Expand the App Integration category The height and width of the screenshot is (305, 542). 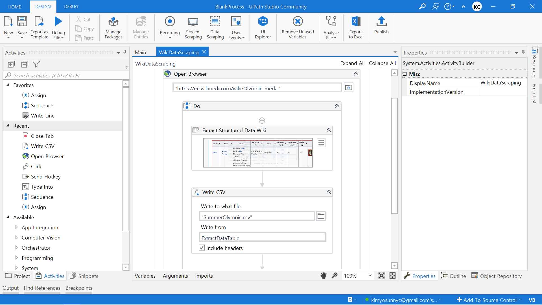click(16, 227)
